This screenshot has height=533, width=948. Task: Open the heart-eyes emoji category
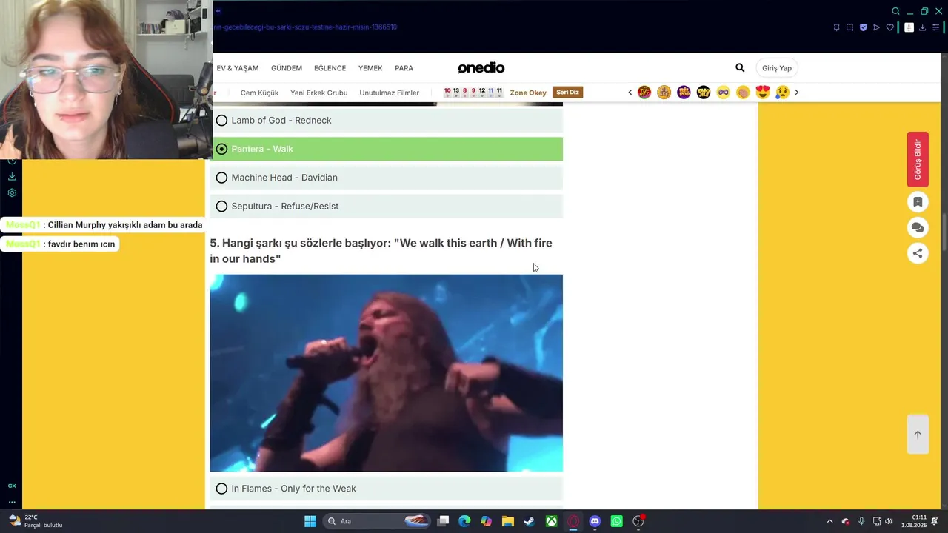763,93
